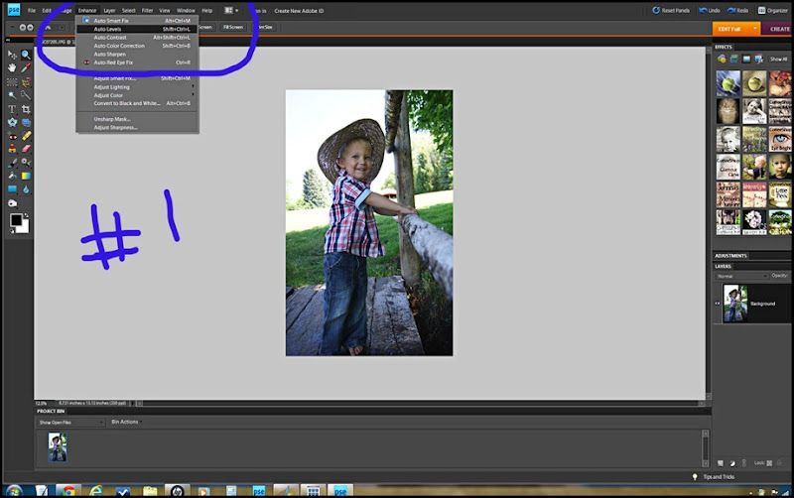Open the Filter menu
This screenshot has height=498, width=794.
(x=147, y=10)
